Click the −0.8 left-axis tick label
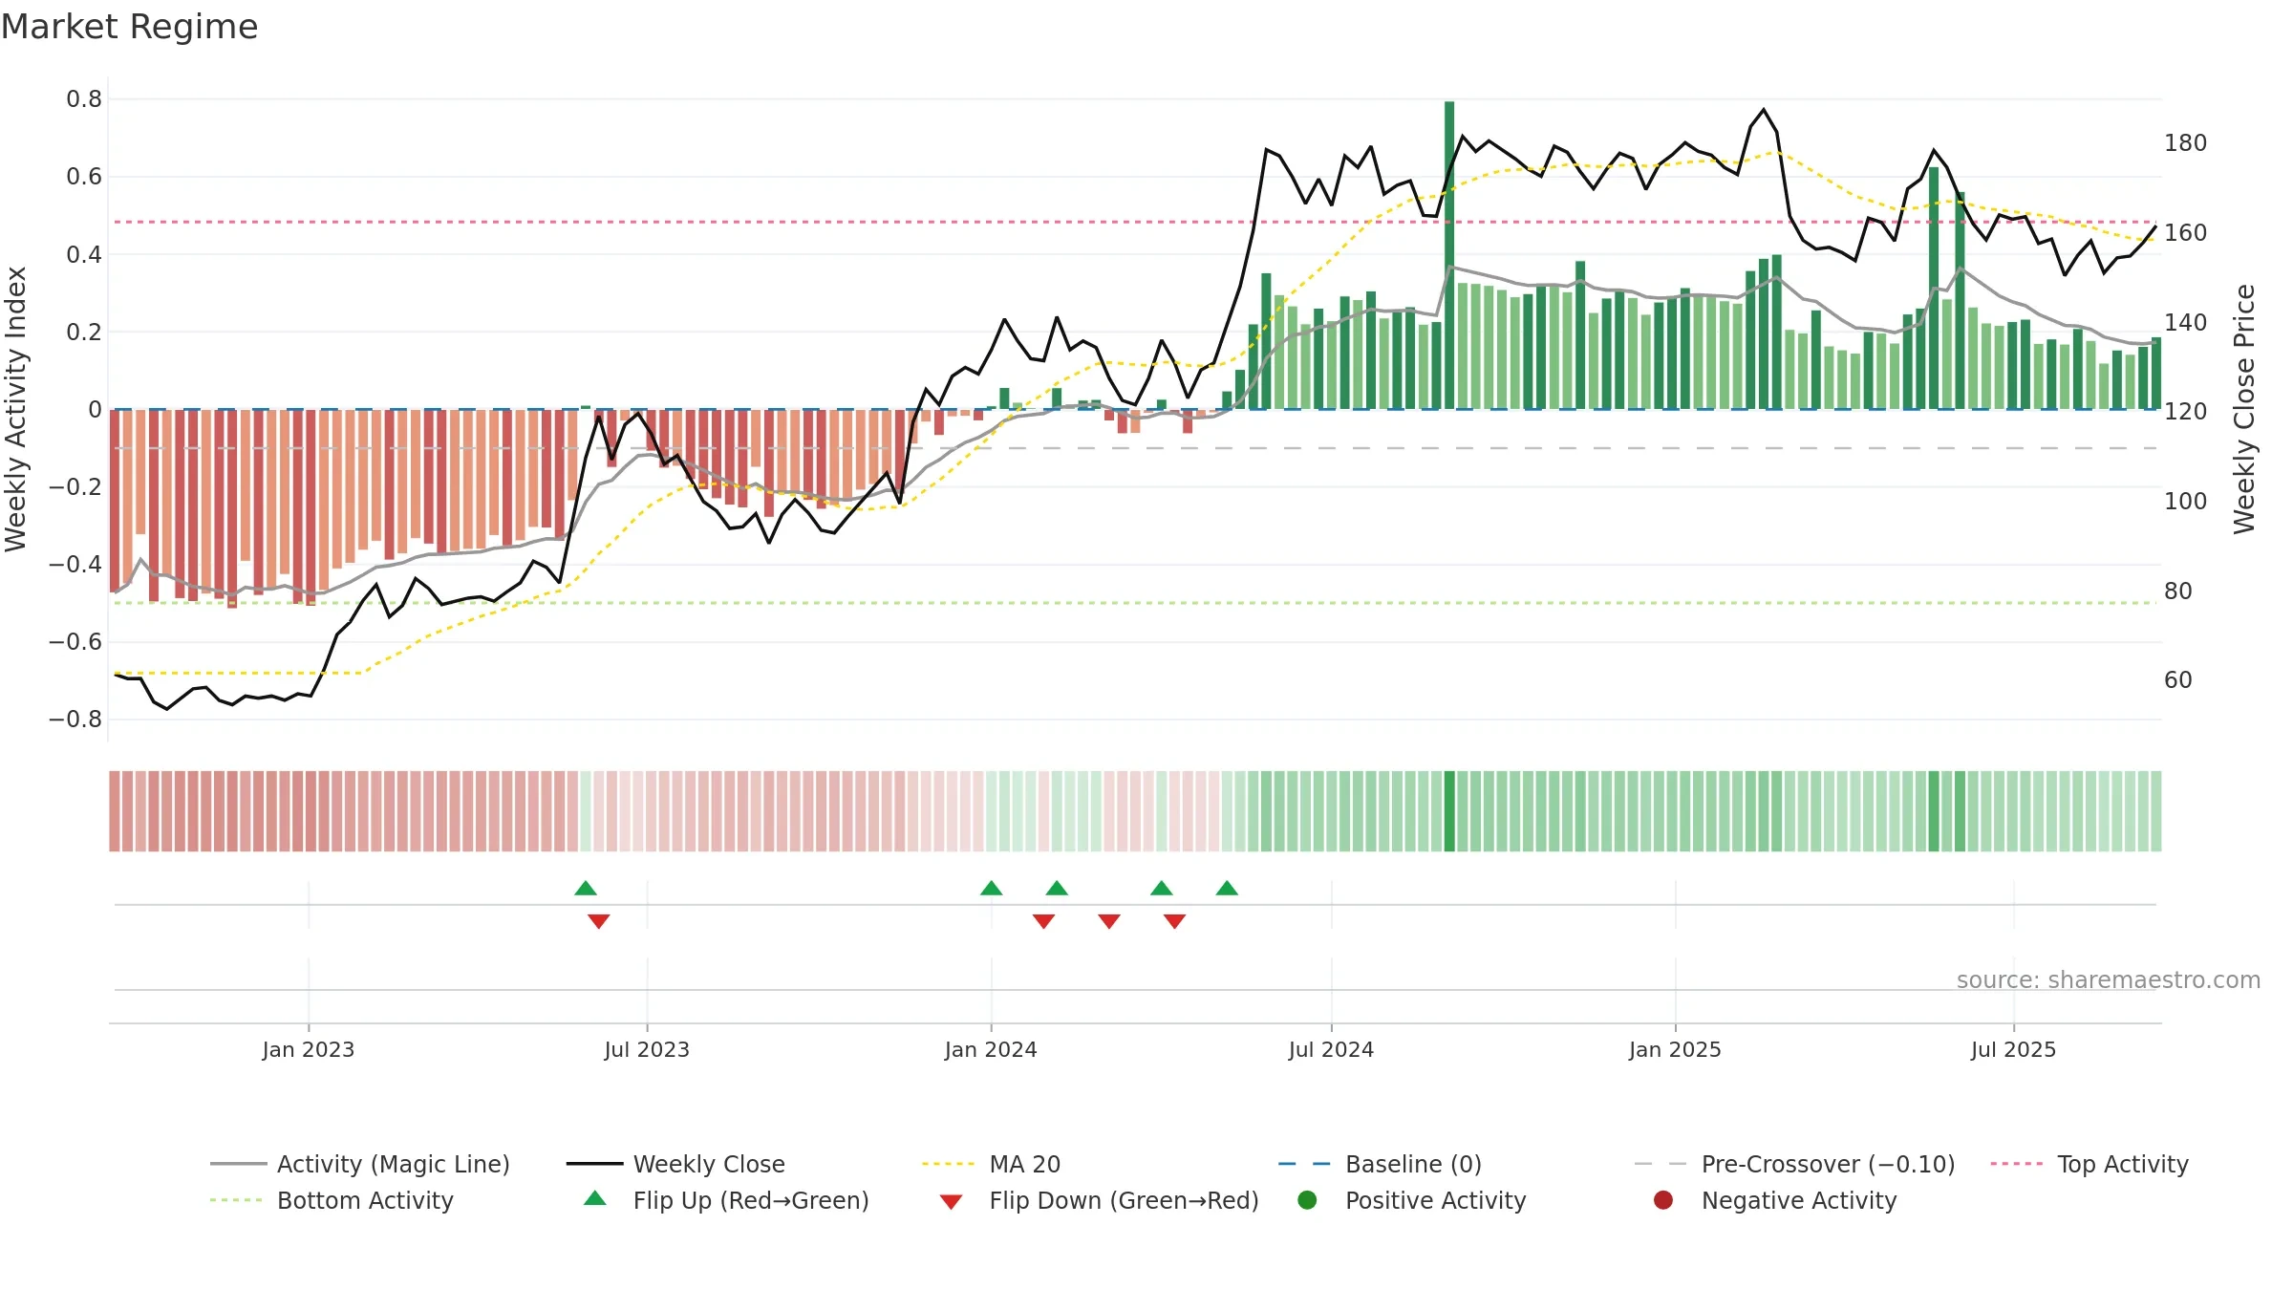The image size is (2293, 1290). click(75, 720)
